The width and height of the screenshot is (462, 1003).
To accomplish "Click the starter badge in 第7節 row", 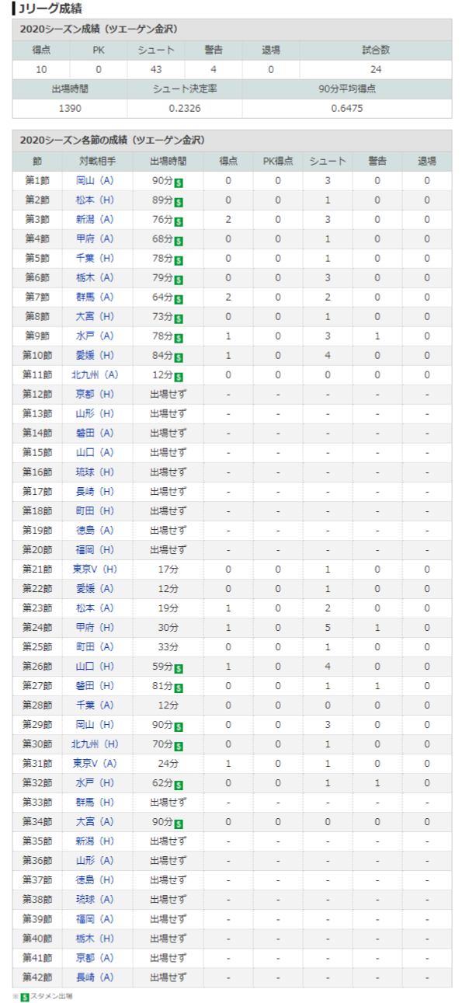I will point(179,299).
